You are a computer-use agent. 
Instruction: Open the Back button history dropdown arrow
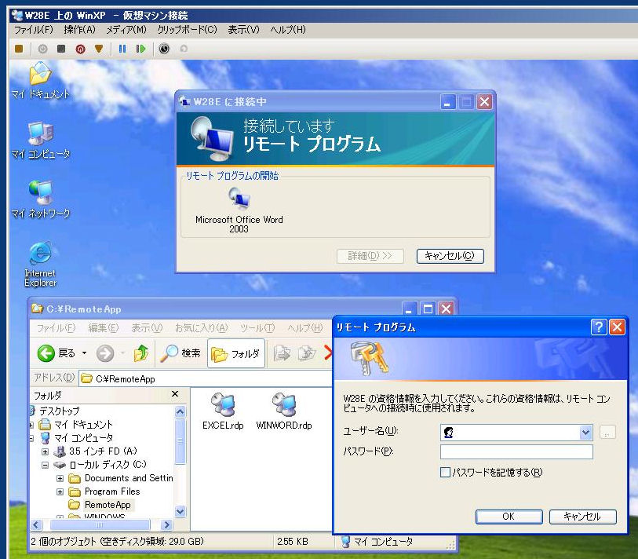pyautogui.click(x=84, y=353)
